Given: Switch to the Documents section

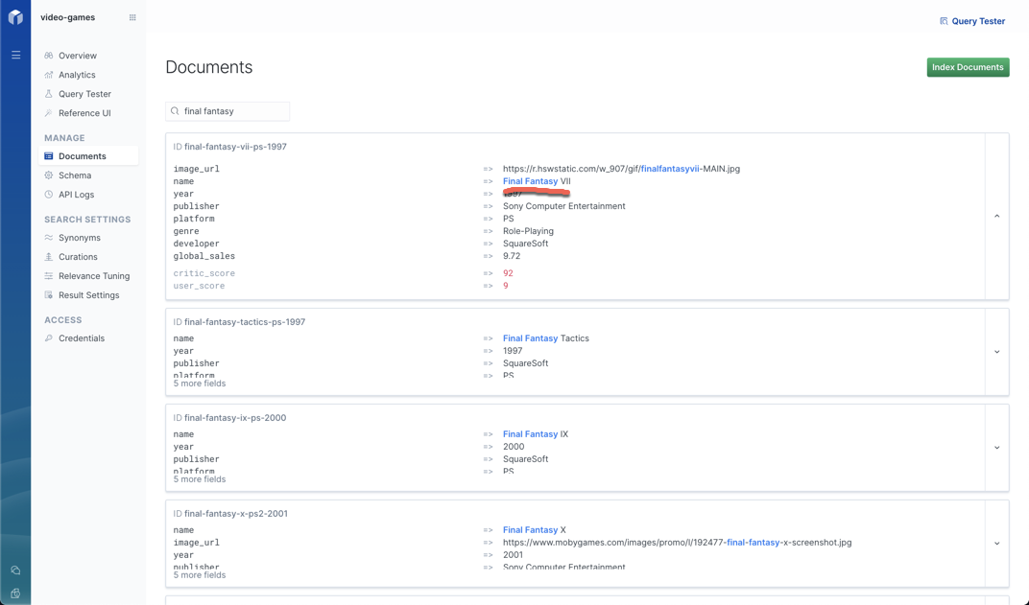Looking at the screenshot, I should point(80,155).
